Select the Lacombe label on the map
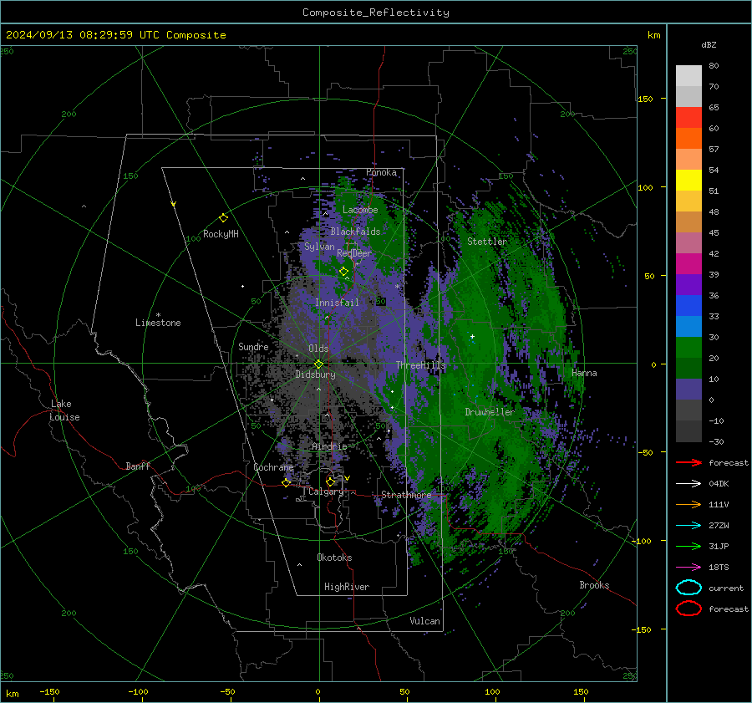 point(360,210)
